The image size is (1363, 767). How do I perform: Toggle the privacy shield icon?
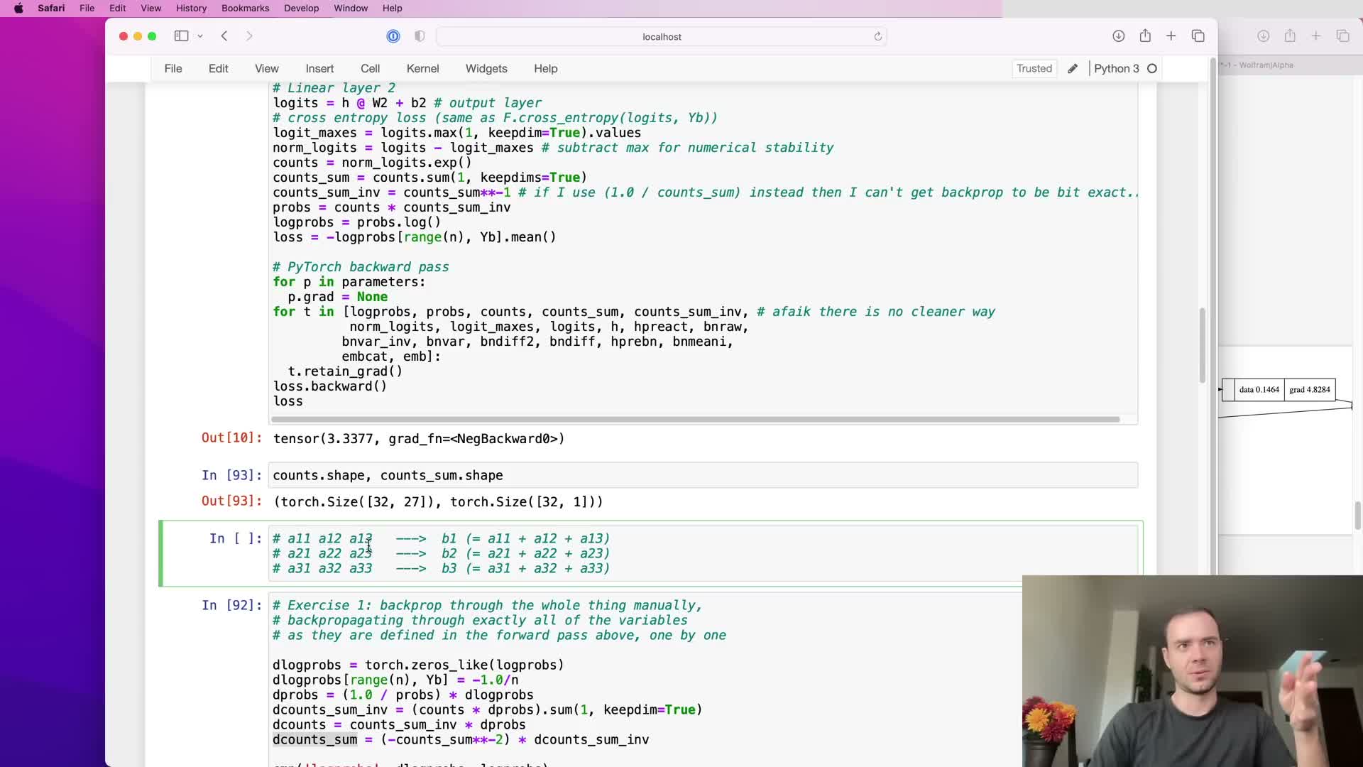point(420,36)
